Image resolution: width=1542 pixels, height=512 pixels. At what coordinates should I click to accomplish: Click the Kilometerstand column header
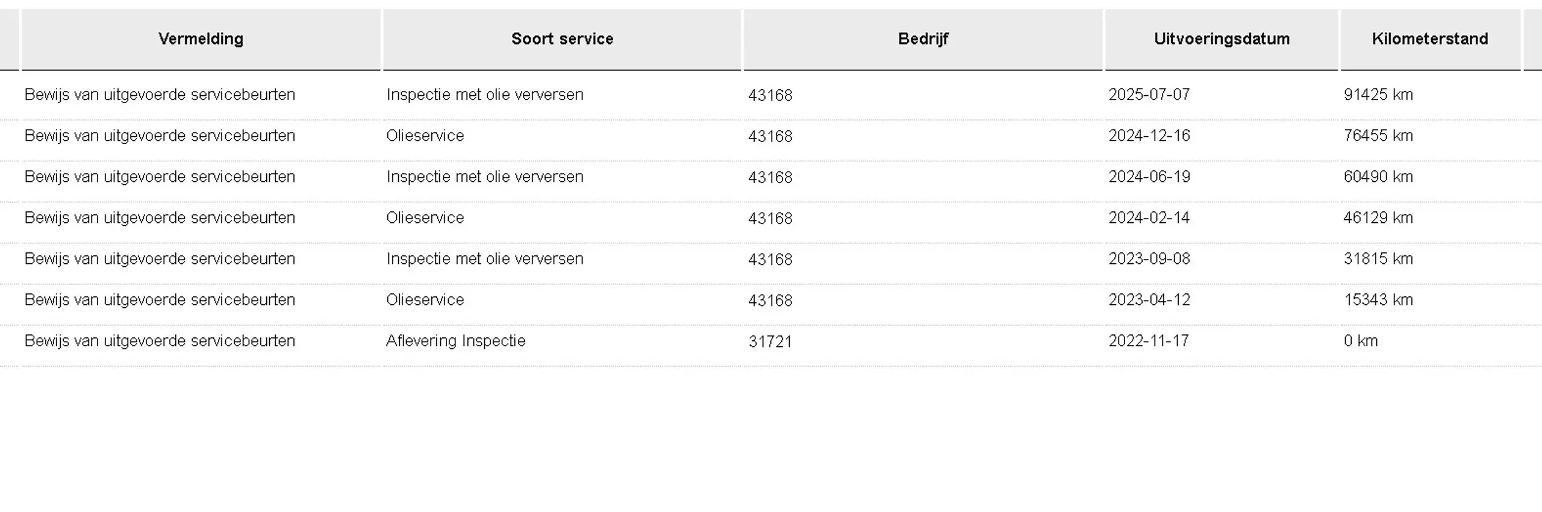click(x=1430, y=39)
